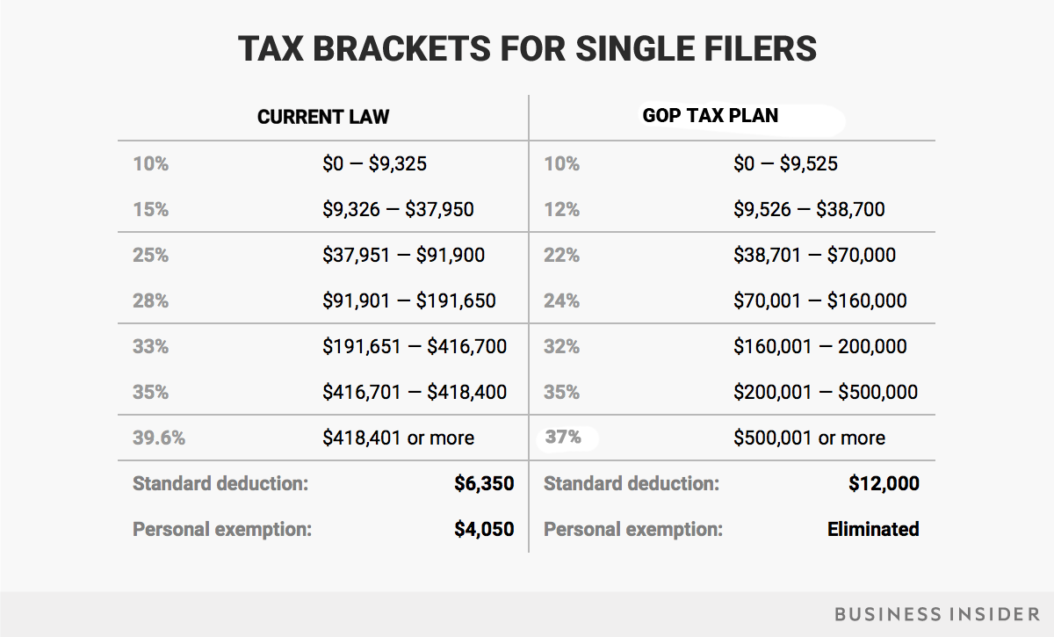The image size is (1054, 637).
Task: Select the $0 — $9,325 bracket range
Action: point(375,163)
